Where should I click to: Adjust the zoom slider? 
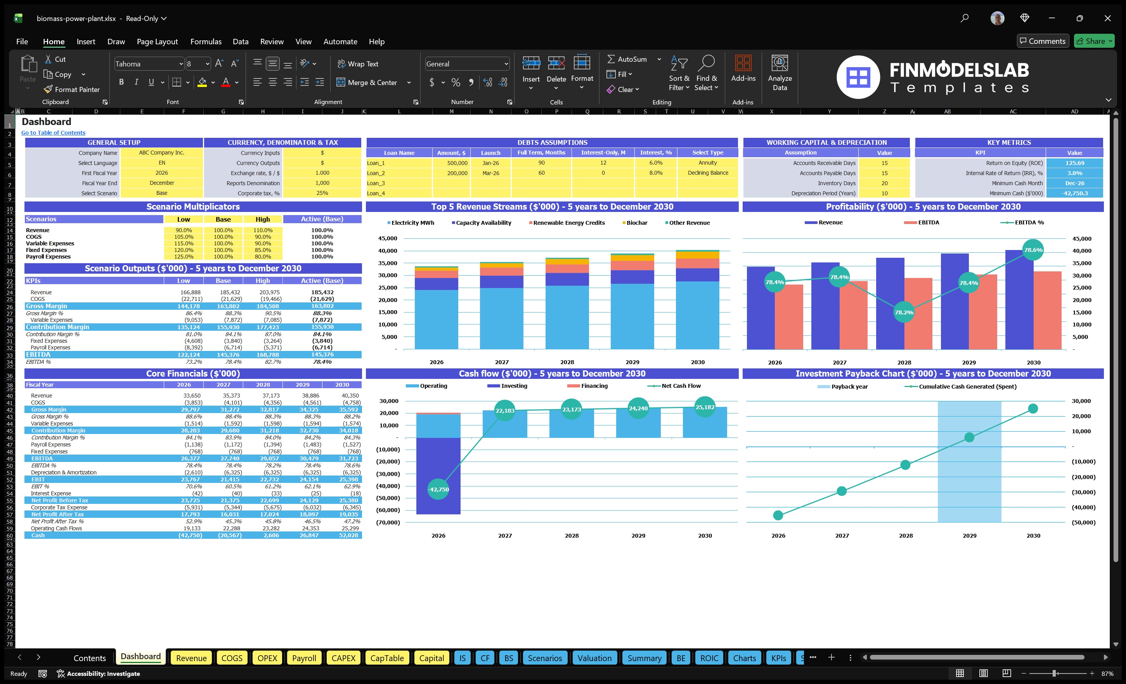pyautogui.click(x=1053, y=673)
